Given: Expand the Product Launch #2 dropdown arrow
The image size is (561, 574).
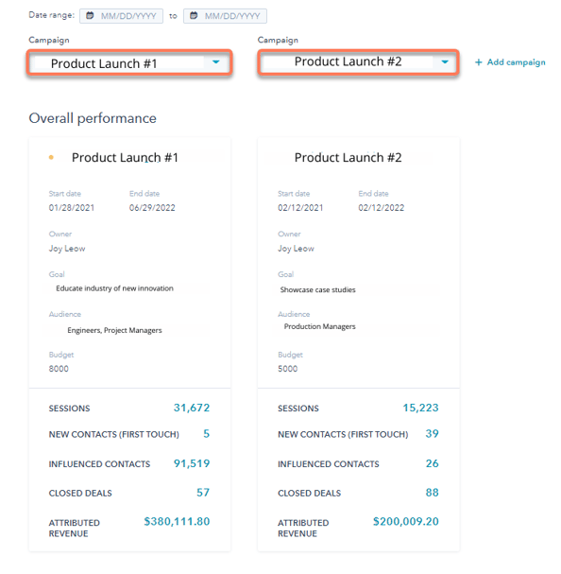Looking at the screenshot, I should coord(445,62).
